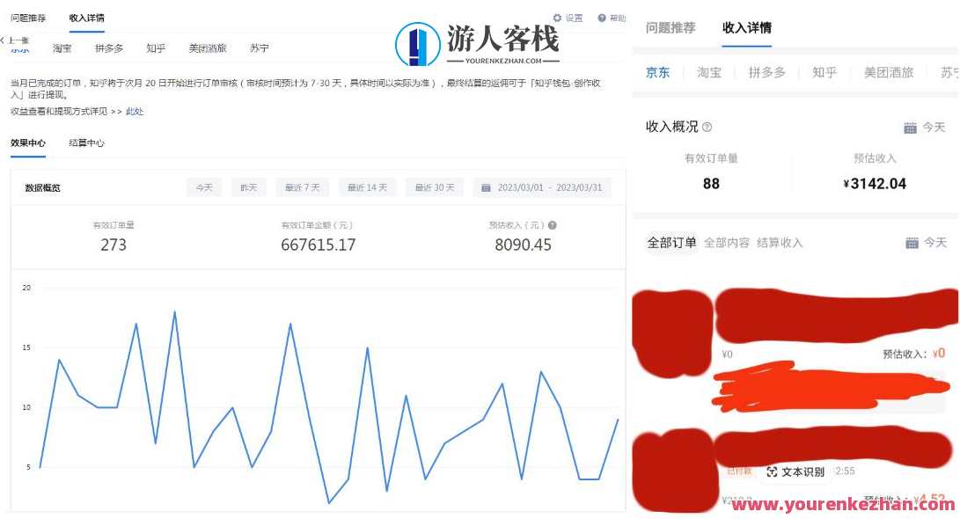Enable the 最近14天 date filter
Screen dimensions: 960x519
[367, 186]
